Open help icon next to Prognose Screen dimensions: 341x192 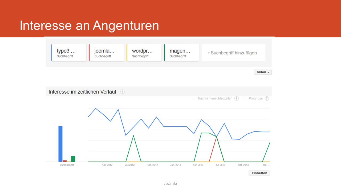(x=267, y=98)
